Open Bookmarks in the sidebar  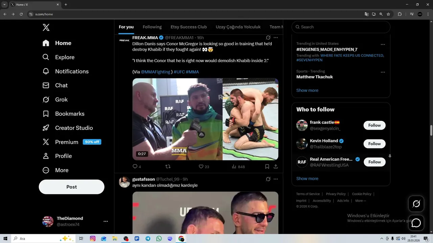tap(63, 114)
